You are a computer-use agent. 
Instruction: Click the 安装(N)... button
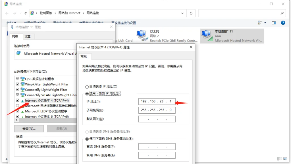click(29, 129)
